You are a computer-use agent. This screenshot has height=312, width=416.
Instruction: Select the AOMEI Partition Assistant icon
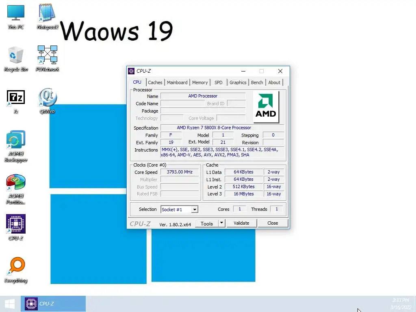click(16, 189)
